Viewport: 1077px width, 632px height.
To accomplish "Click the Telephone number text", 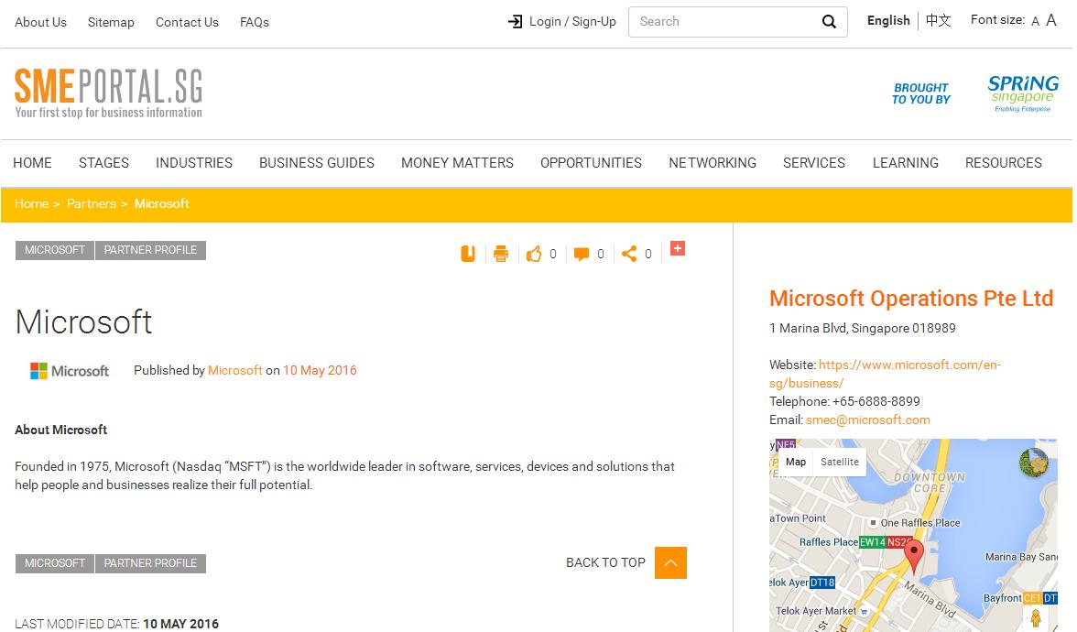I will (x=876, y=401).
